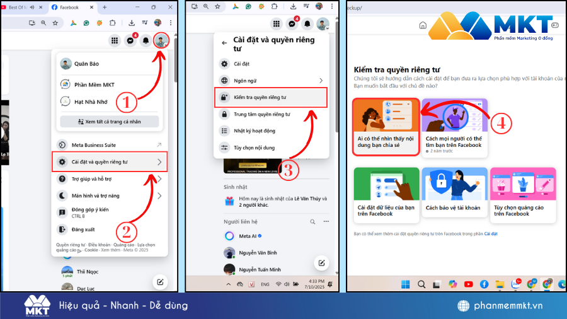Click ENG language indicator in middle taskbar
This screenshot has height=319, width=567.
tap(265, 284)
